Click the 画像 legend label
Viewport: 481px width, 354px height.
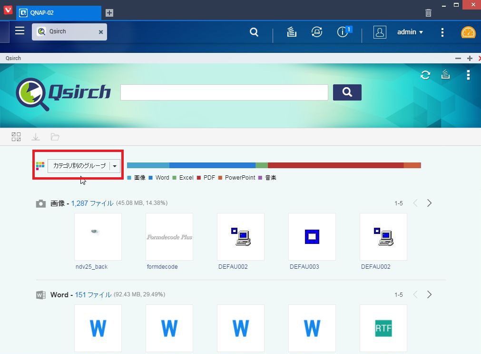tap(140, 178)
